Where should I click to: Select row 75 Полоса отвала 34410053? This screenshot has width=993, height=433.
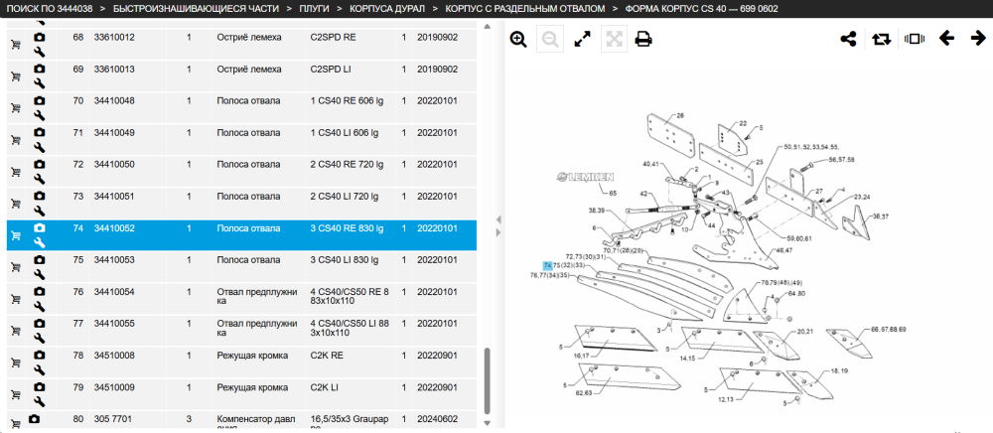click(241, 267)
